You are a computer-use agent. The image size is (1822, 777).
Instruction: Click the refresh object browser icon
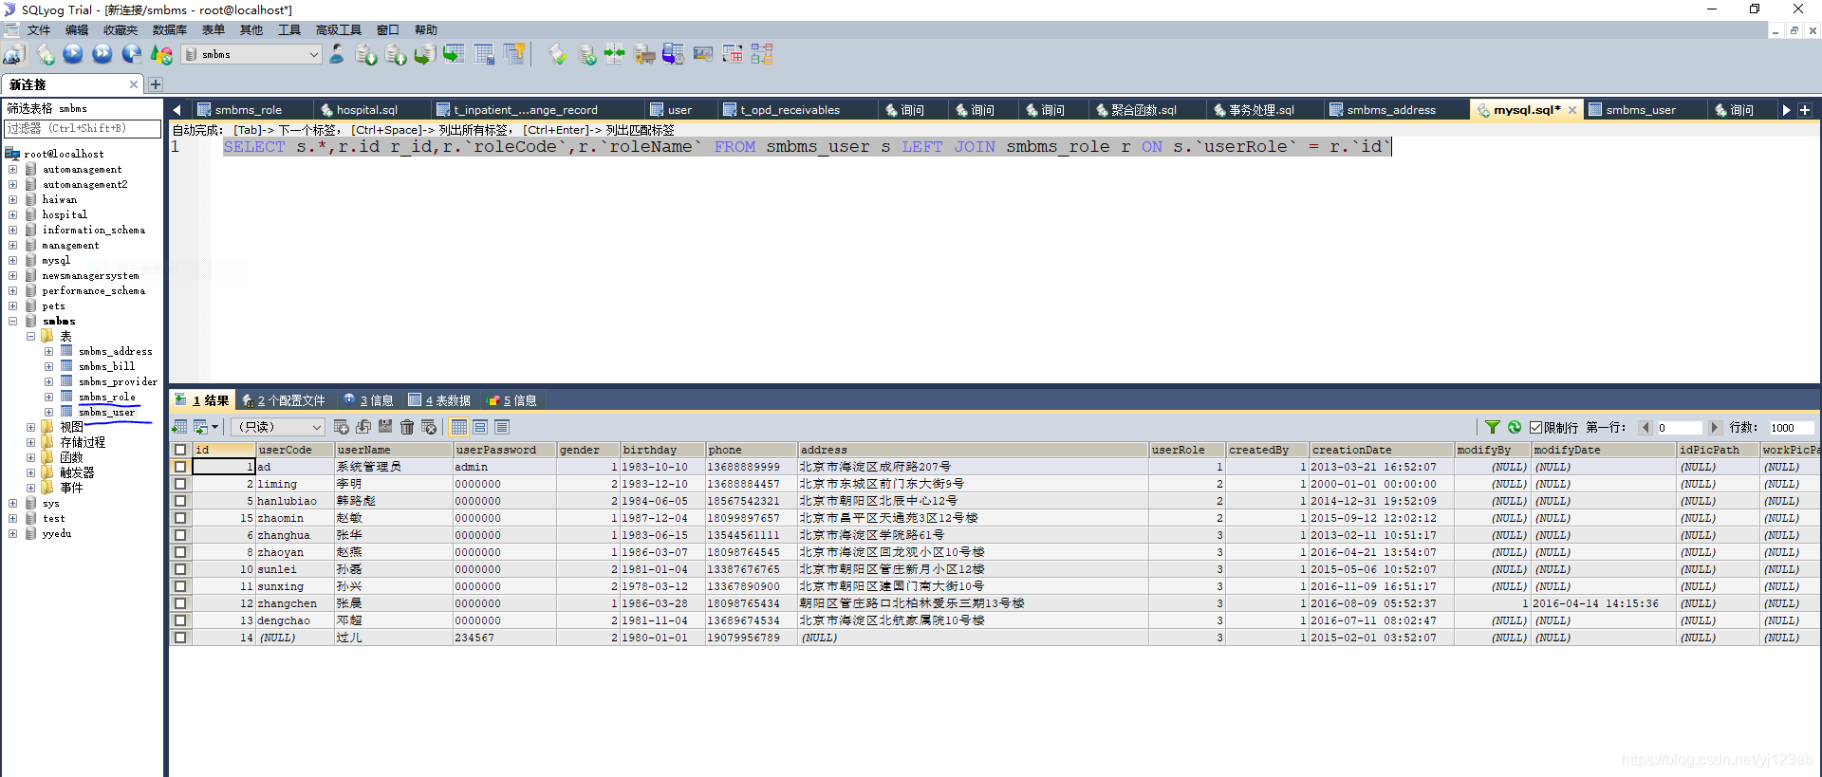tap(161, 54)
